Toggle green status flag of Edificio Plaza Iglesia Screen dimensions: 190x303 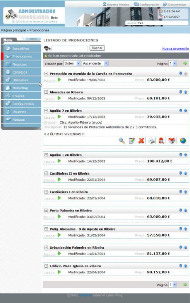[x=59, y=272]
